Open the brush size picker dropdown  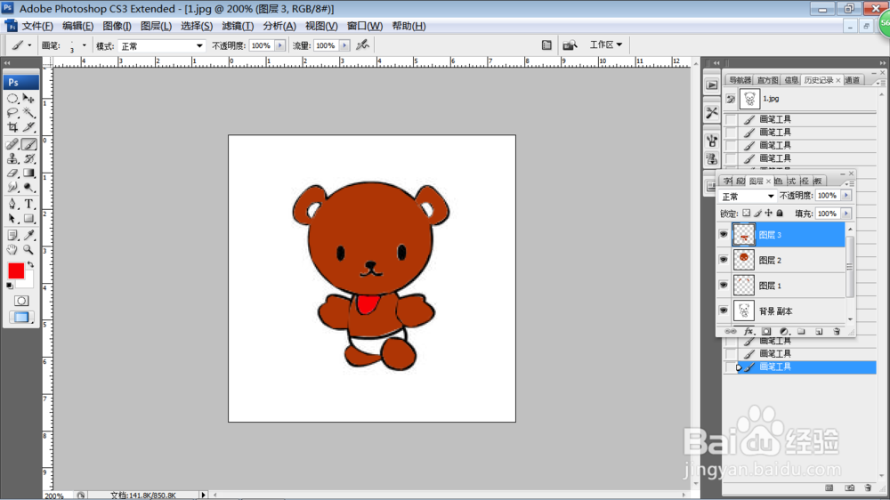point(84,45)
